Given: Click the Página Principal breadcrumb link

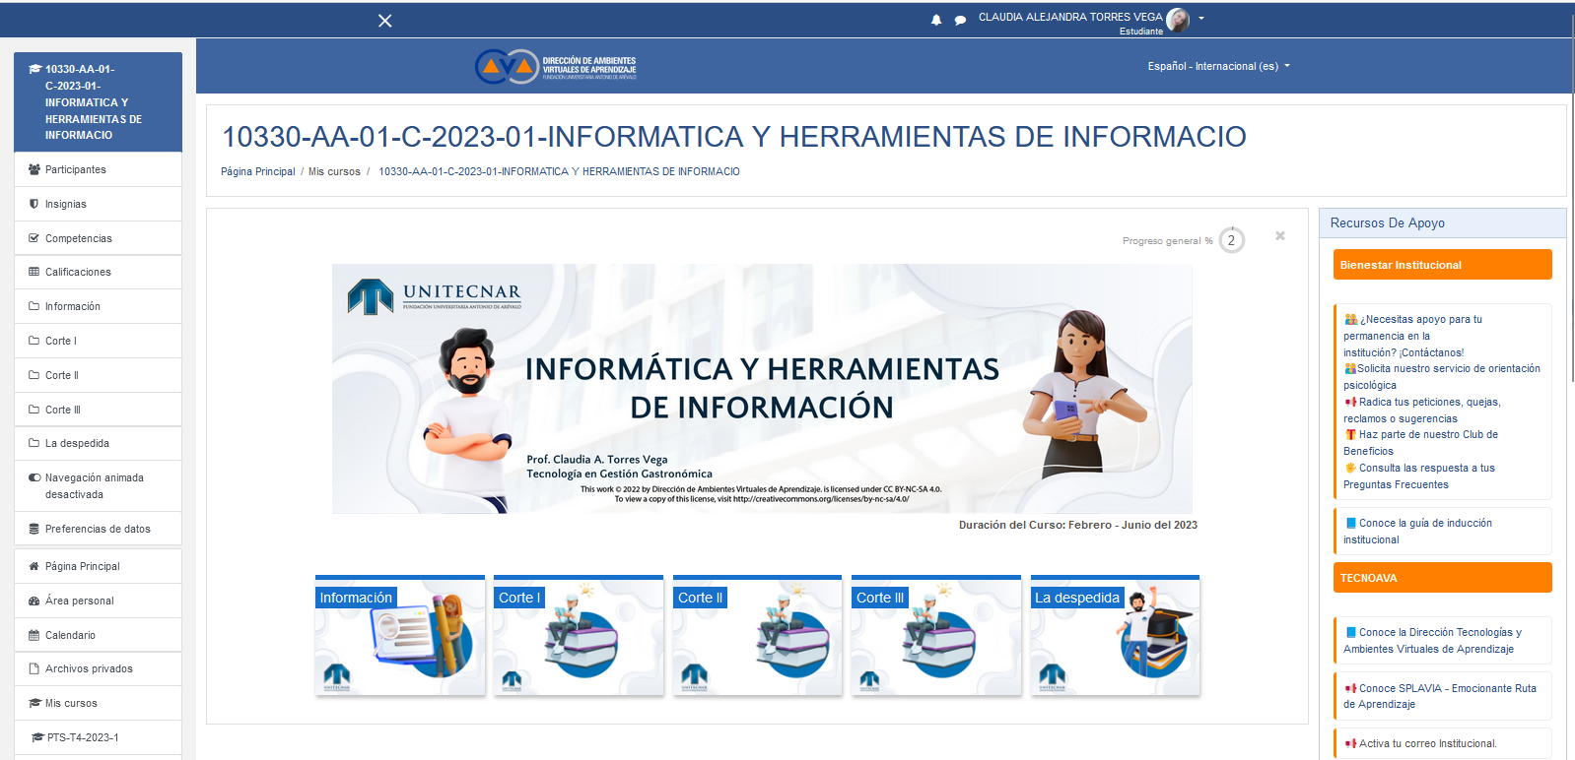Looking at the screenshot, I should pyautogui.click(x=257, y=171).
